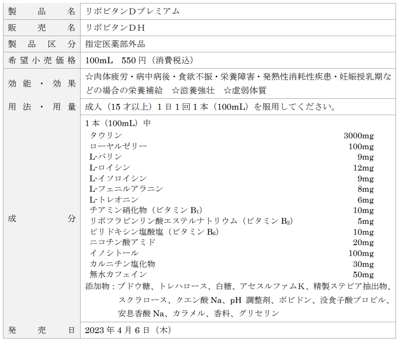Click the 10mg amount for チアミン硝化物
This screenshot has width=399, height=342.
pyautogui.click(x=363, y=210)
